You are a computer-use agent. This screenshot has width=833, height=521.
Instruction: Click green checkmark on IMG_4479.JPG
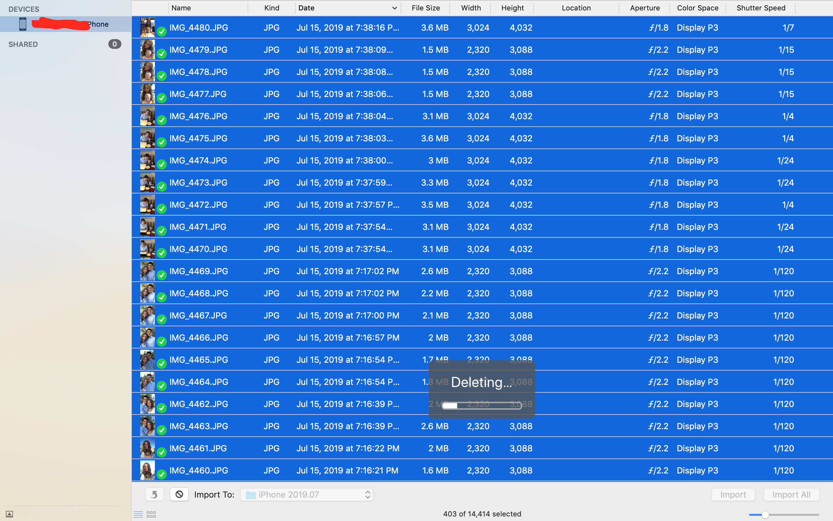(x=162, y=54)
